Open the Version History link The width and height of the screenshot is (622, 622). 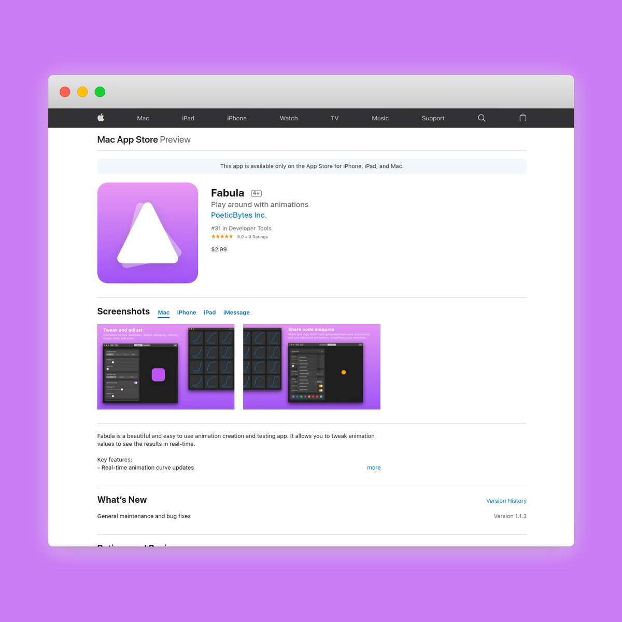point(506,501)
